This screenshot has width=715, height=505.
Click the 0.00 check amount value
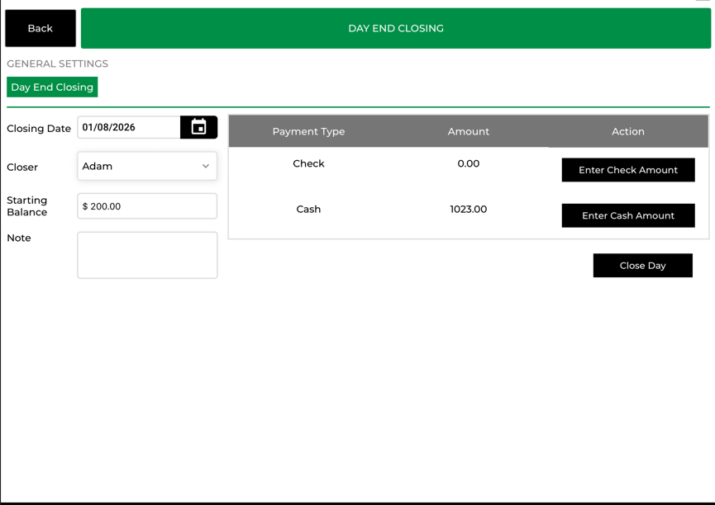pyautogui.click(x=468, y=163)
